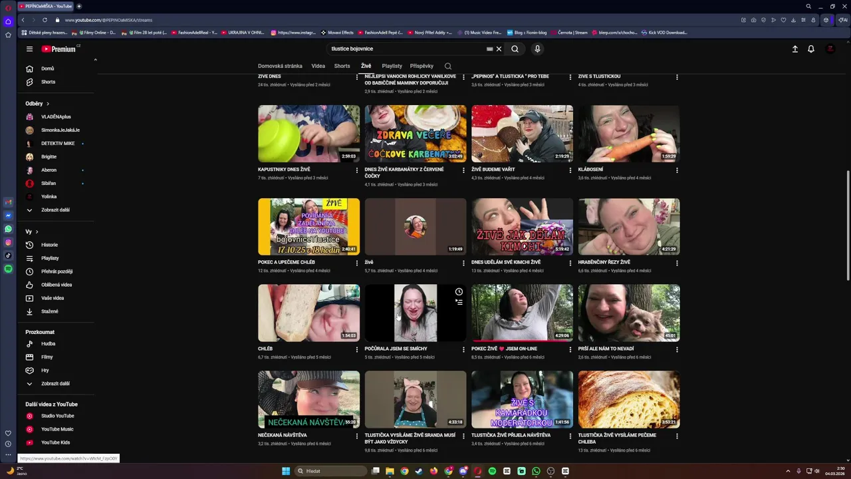Click the page vertical scrollbar
Viewport: 851px width, 479px height.
click(848, 226)
